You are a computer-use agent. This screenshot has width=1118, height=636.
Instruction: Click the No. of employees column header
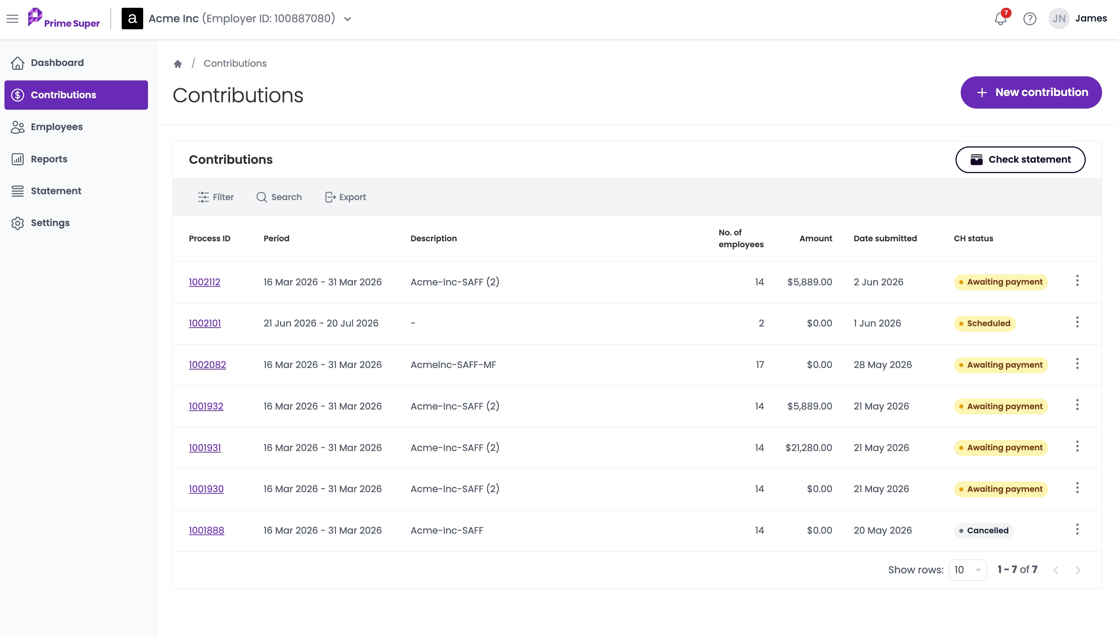click(x=741, y=239)
